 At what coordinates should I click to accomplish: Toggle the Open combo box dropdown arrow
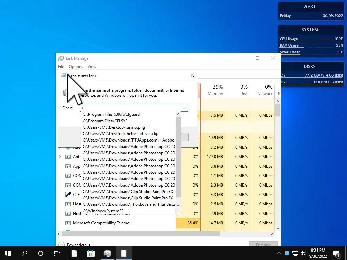185,108
